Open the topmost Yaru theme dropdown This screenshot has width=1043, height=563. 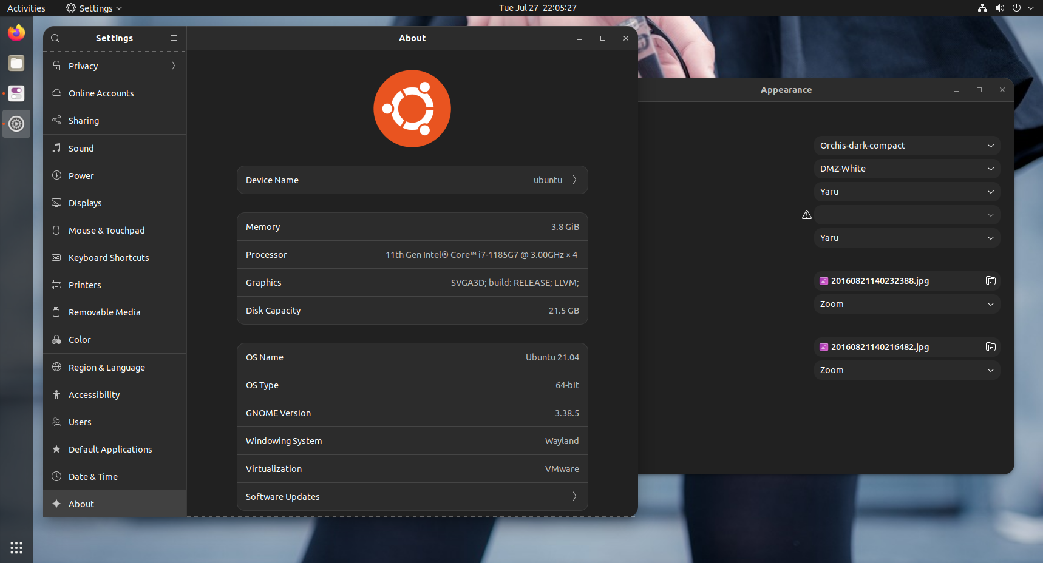[x=906, y=192]
